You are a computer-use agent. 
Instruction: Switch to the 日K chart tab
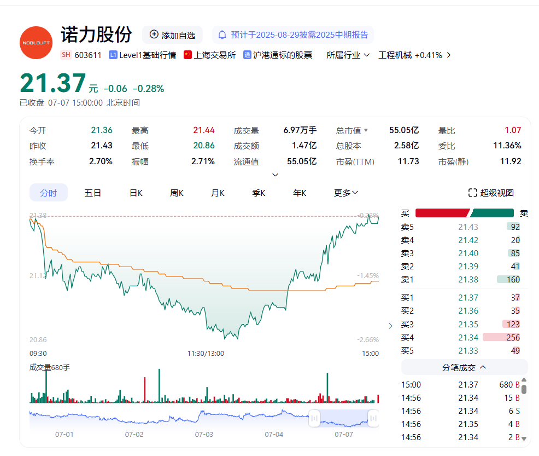coord(136,193)
